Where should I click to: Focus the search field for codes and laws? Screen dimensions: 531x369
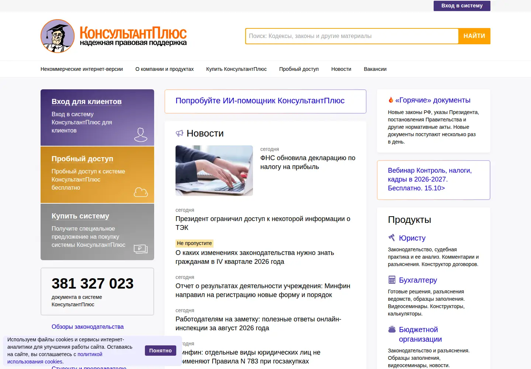click(352, 36)
